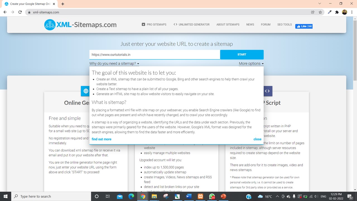Image resolution: width=357 pixels, height=201 pixels.
Task: Switch to Google Chrome in the taskbar
Action: tap(143, 196)
